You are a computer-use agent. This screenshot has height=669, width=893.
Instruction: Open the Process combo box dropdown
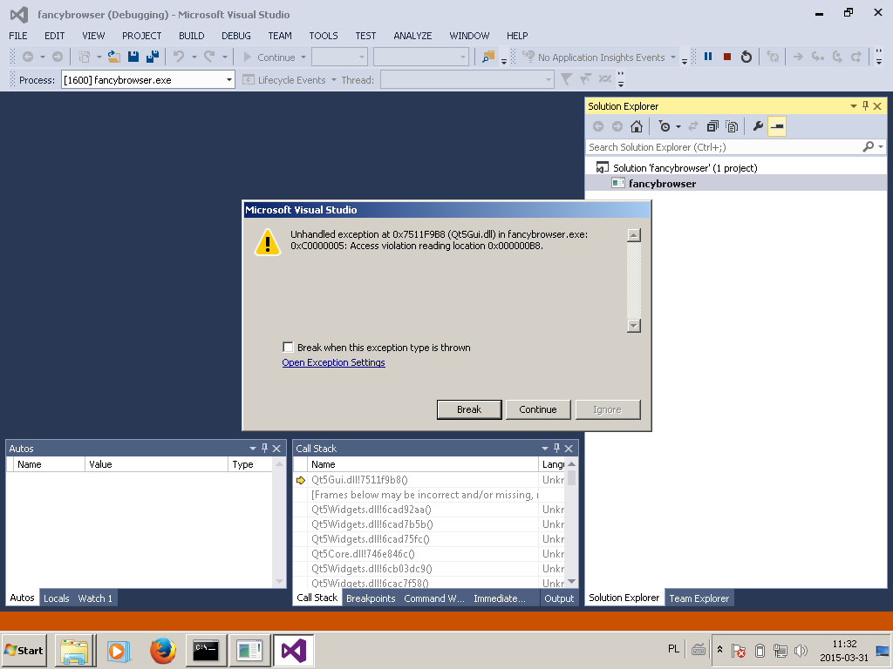(x=229, y=79)
